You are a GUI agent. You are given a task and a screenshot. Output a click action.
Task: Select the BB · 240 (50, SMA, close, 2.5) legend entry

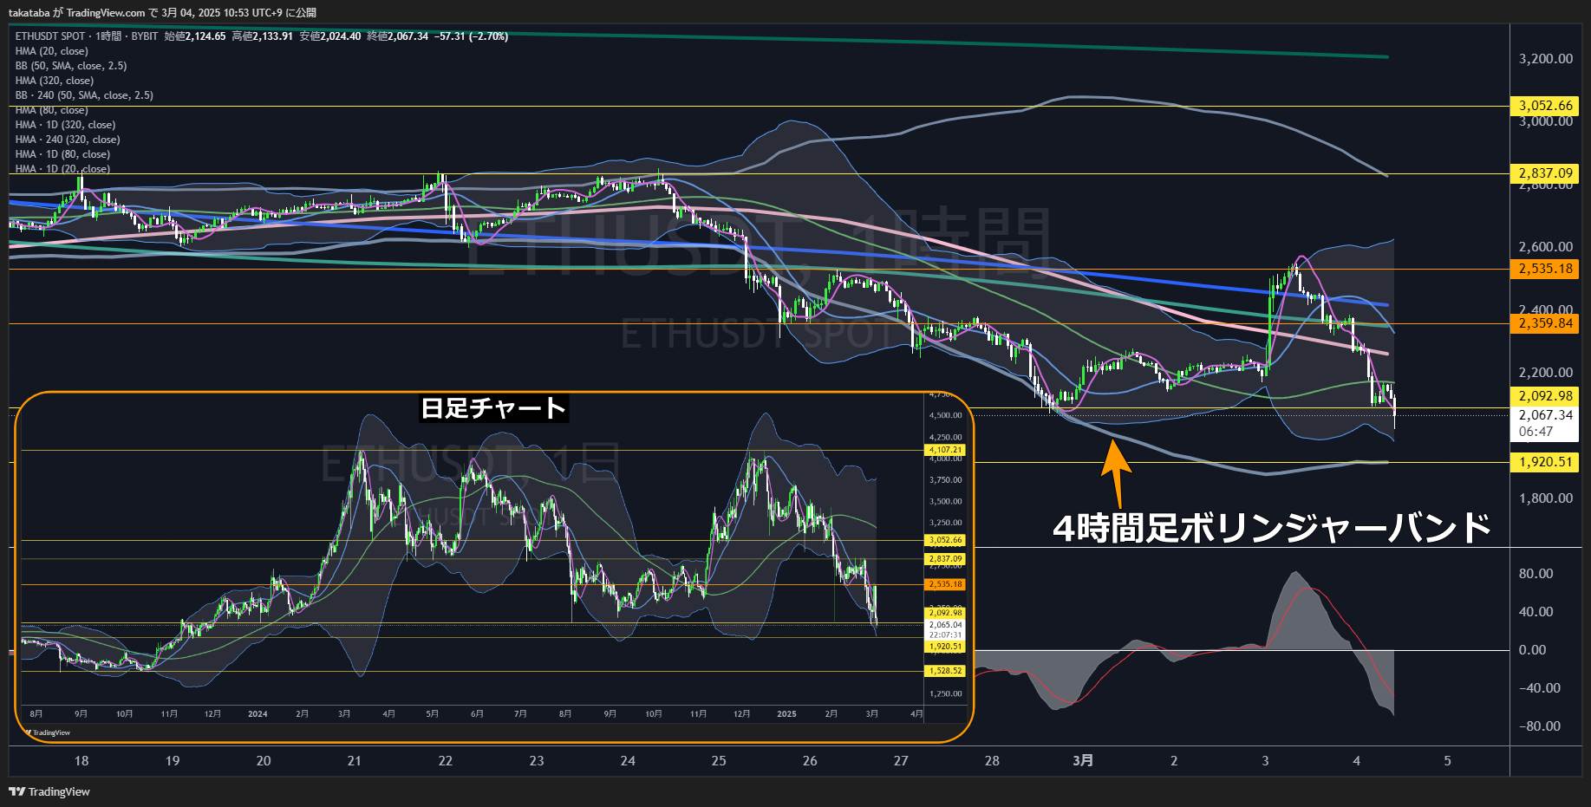click(84, 95)
